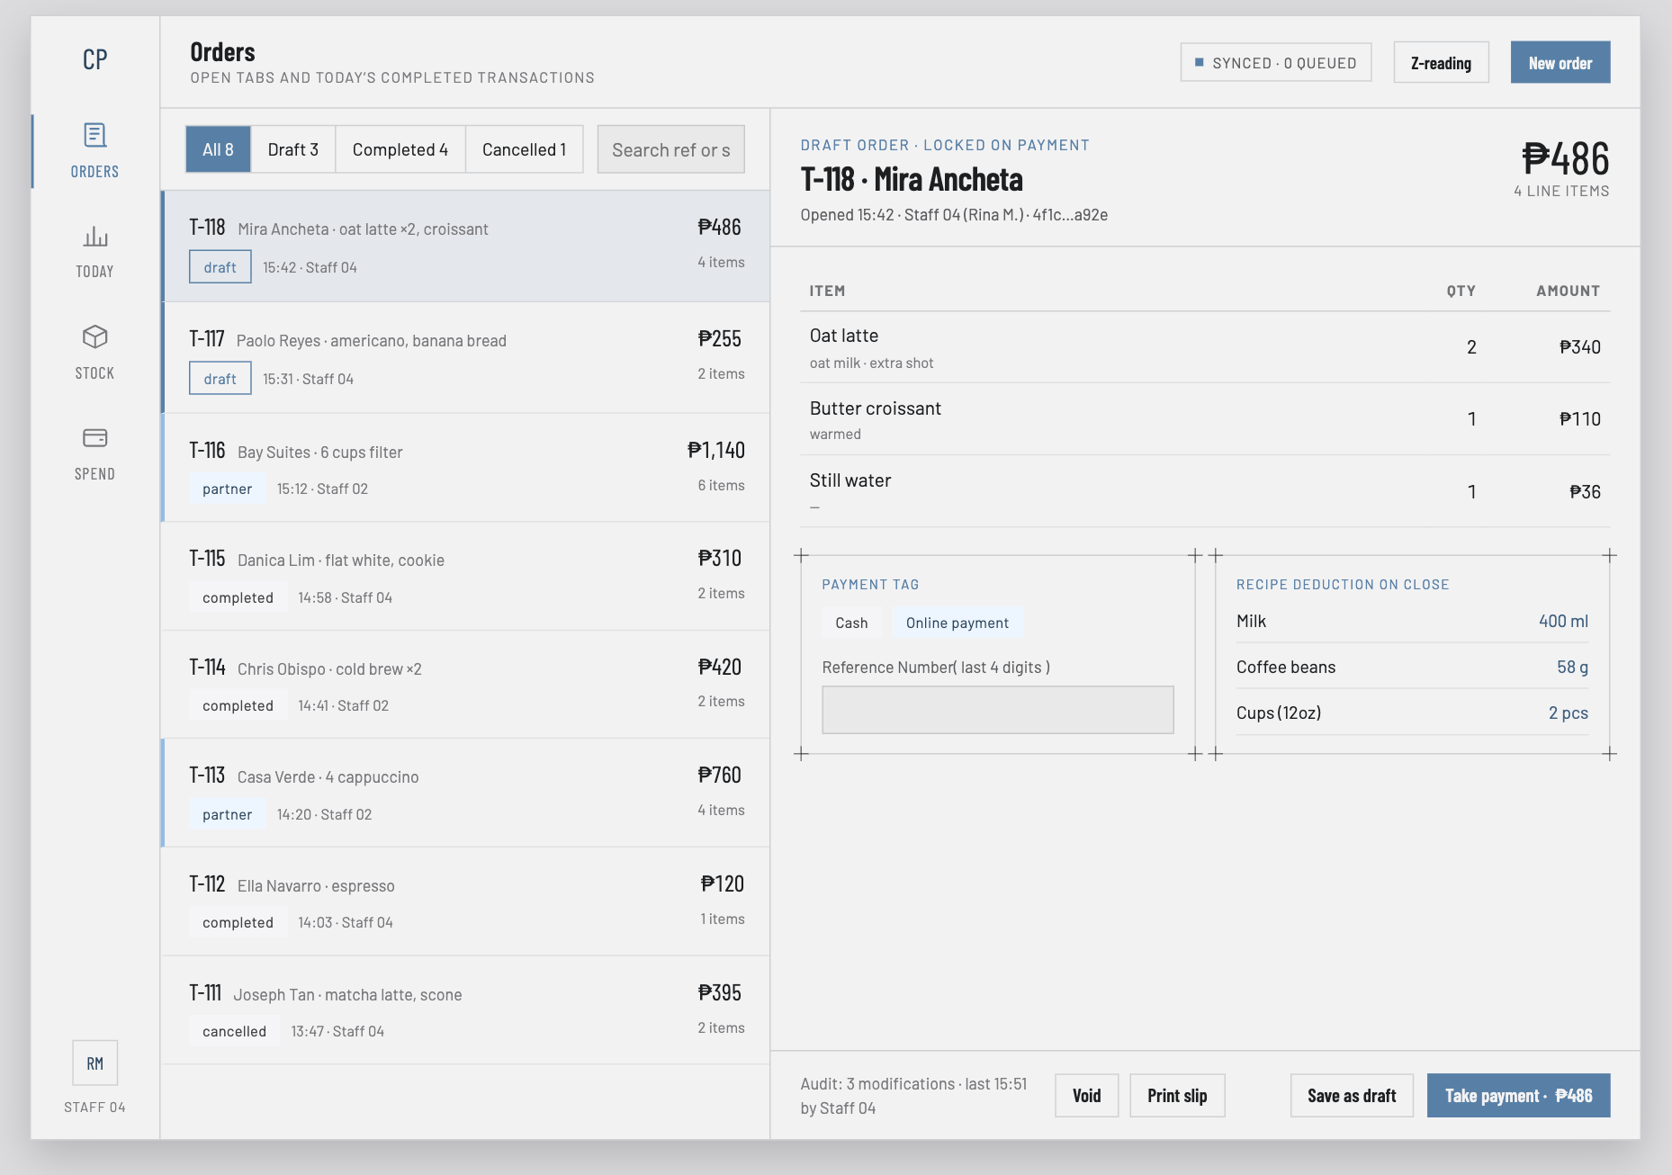Void the current order
Screen dimensions: 1672x1175
click(x=1086, y=1095)
